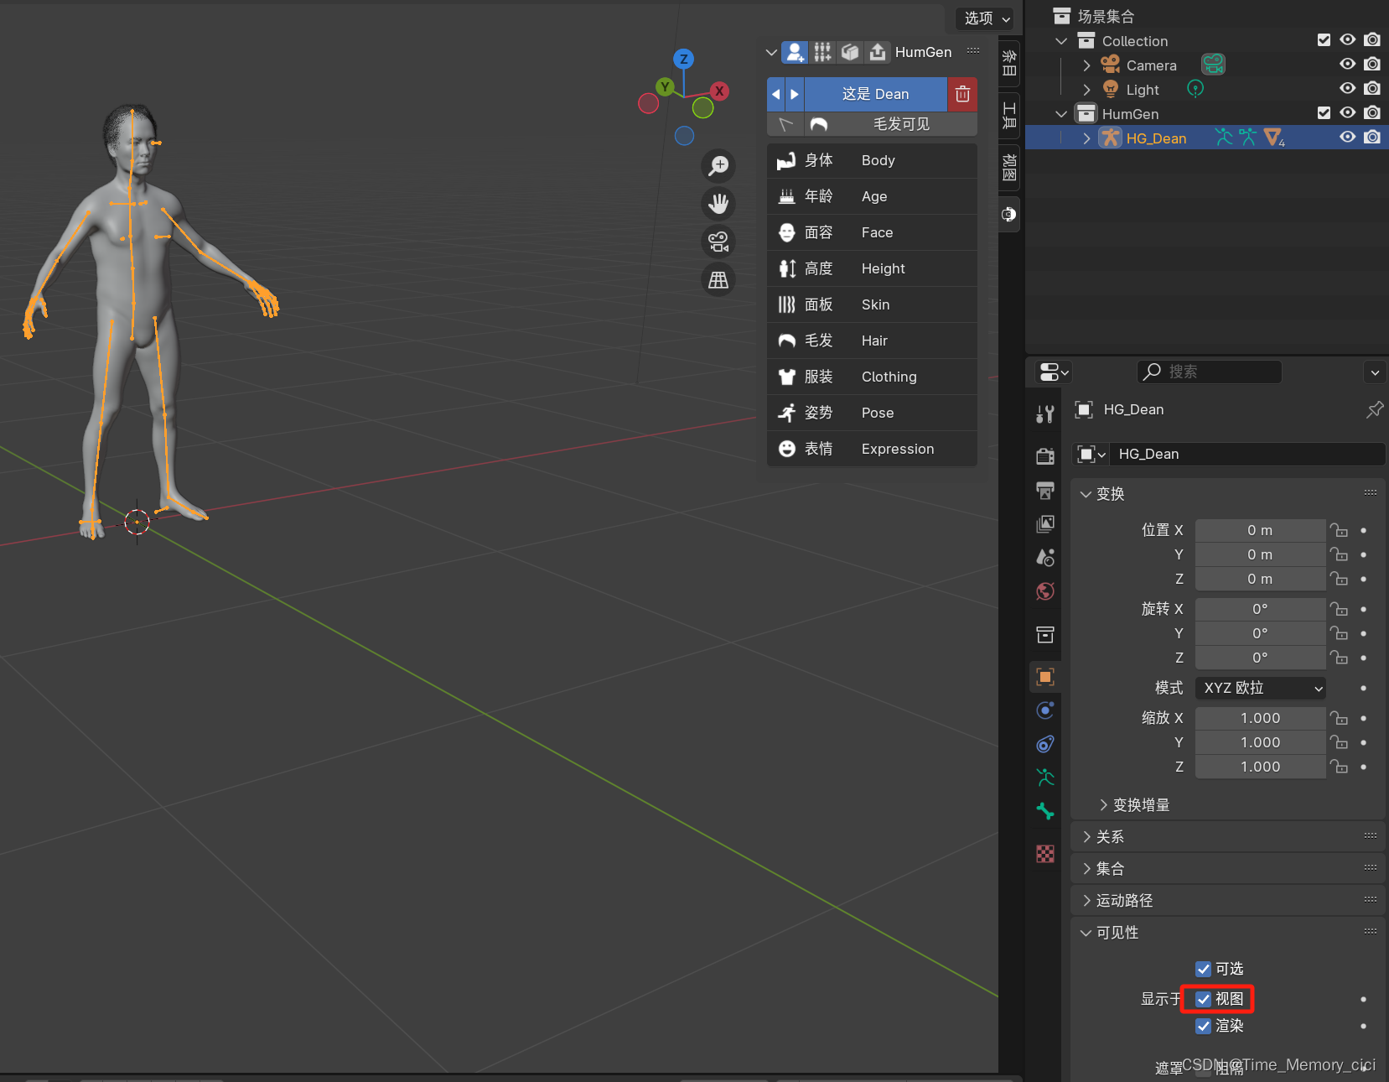This screenshot has width=1389, height=1082.
Task: Open the Object Constraints properties tab
Action: [x=1045, y=744]
